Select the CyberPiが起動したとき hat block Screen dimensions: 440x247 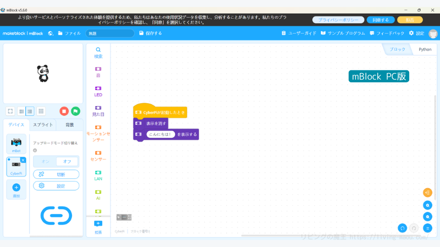point(160,111)
